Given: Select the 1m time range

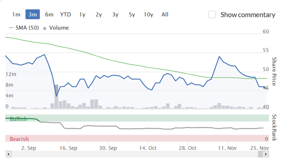Looking at the screenshot, I should [16, 15].
